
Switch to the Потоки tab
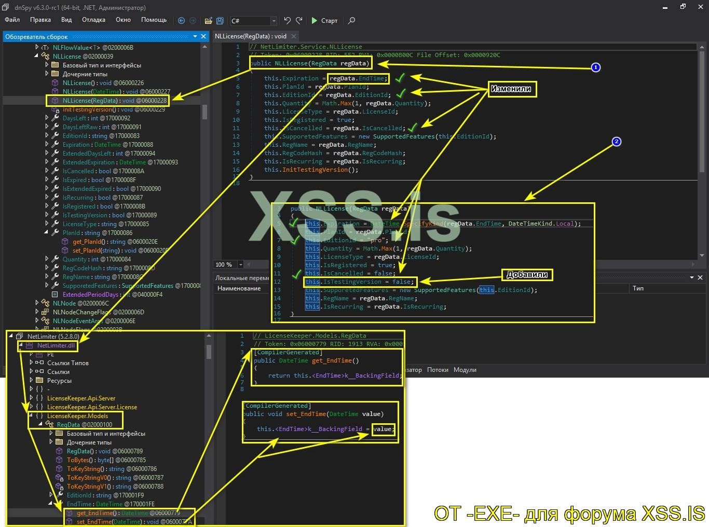tap(438, 370)
